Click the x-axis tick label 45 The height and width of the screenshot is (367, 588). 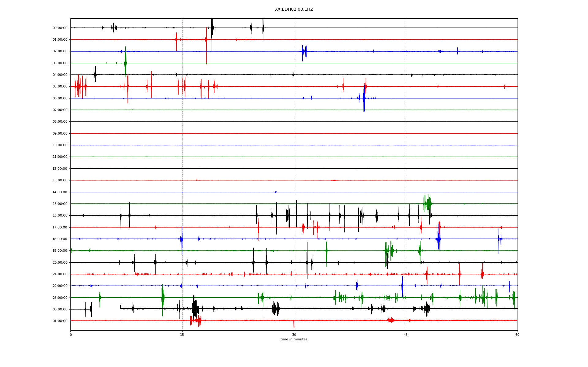pyautogui.click(x=406, y=335)
